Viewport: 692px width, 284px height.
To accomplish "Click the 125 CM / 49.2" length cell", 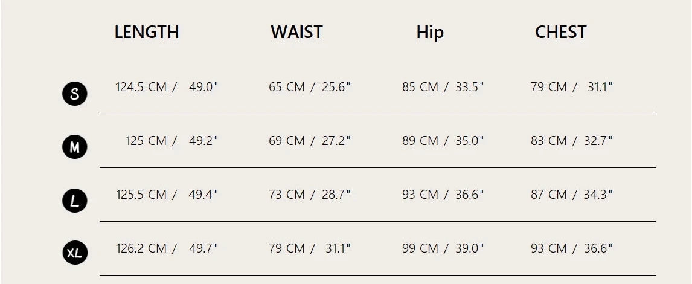I will pos(171,141).
